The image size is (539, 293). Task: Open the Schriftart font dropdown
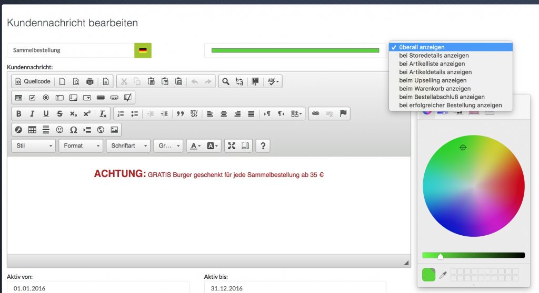(128, 146)
